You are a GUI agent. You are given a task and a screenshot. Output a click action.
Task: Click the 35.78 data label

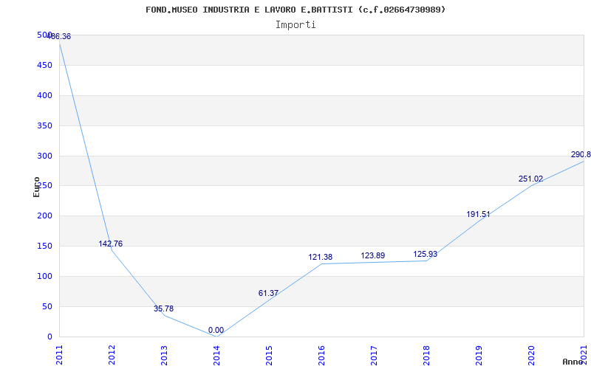pos(163,308)
